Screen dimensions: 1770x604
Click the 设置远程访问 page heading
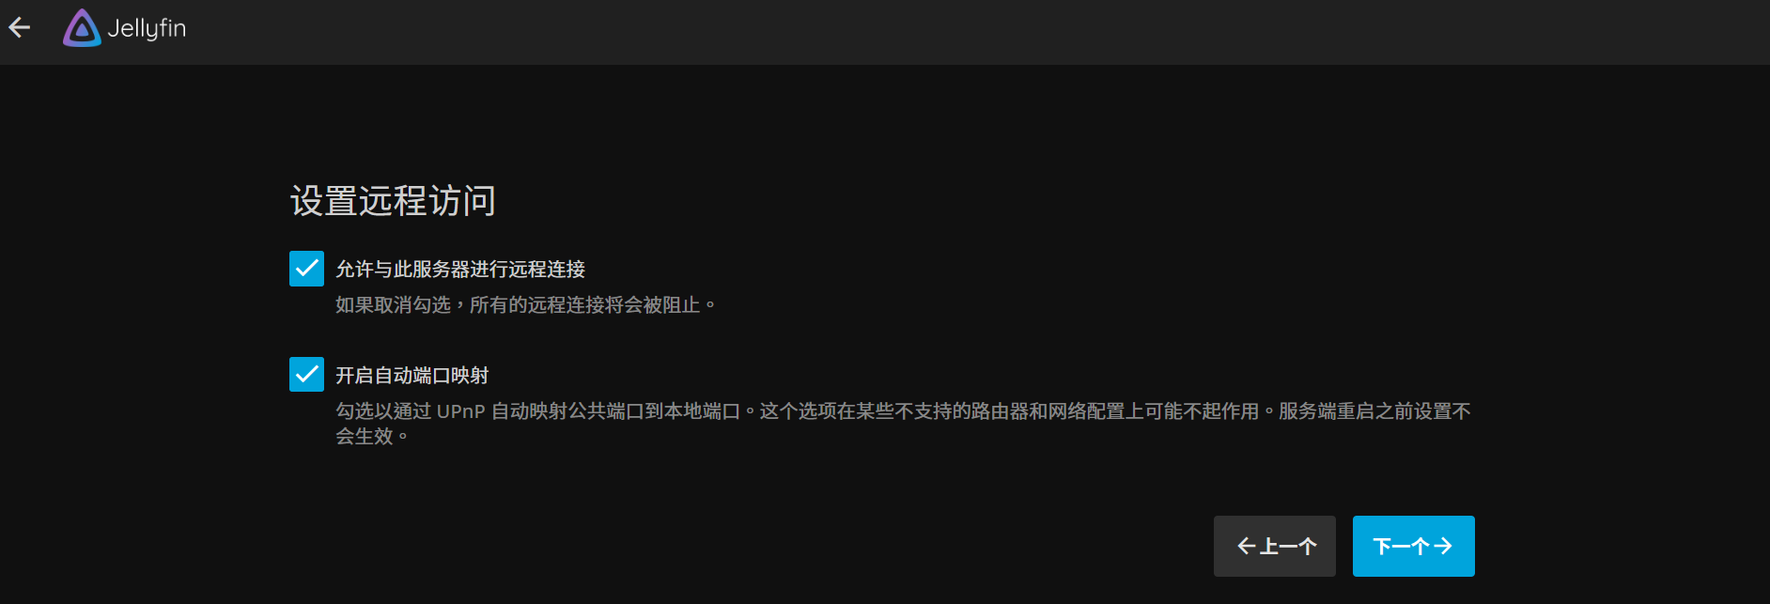click(393, 201)
